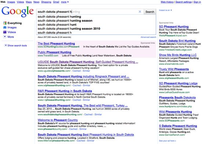Click the Everything sidebar icon
The width and height of the screenshot is (202, 144).
pyautogui.click(x=5, y=23)
